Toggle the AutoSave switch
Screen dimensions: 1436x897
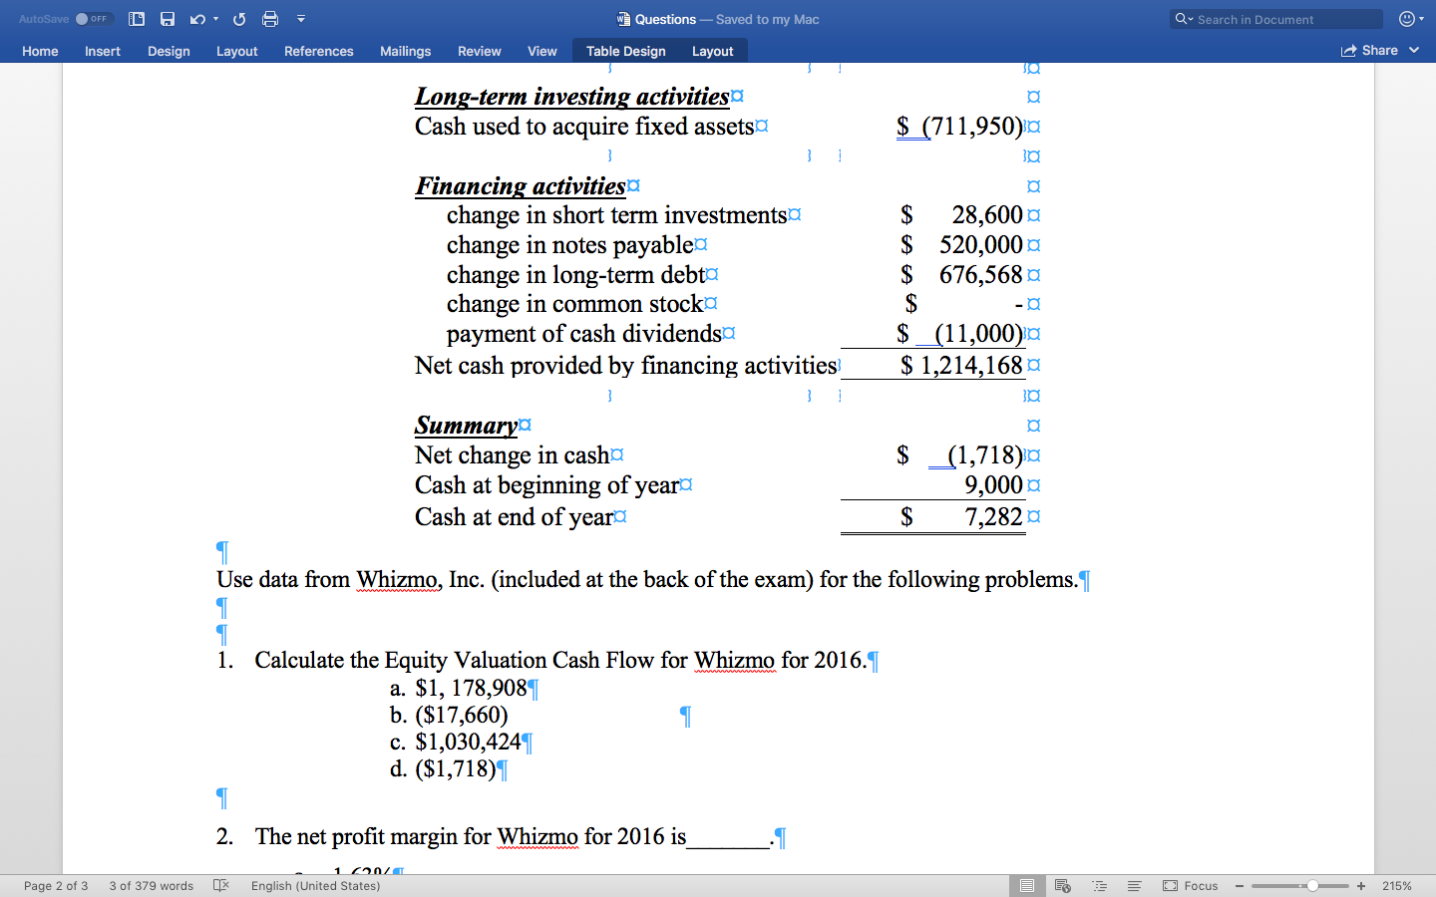point(94,19)
